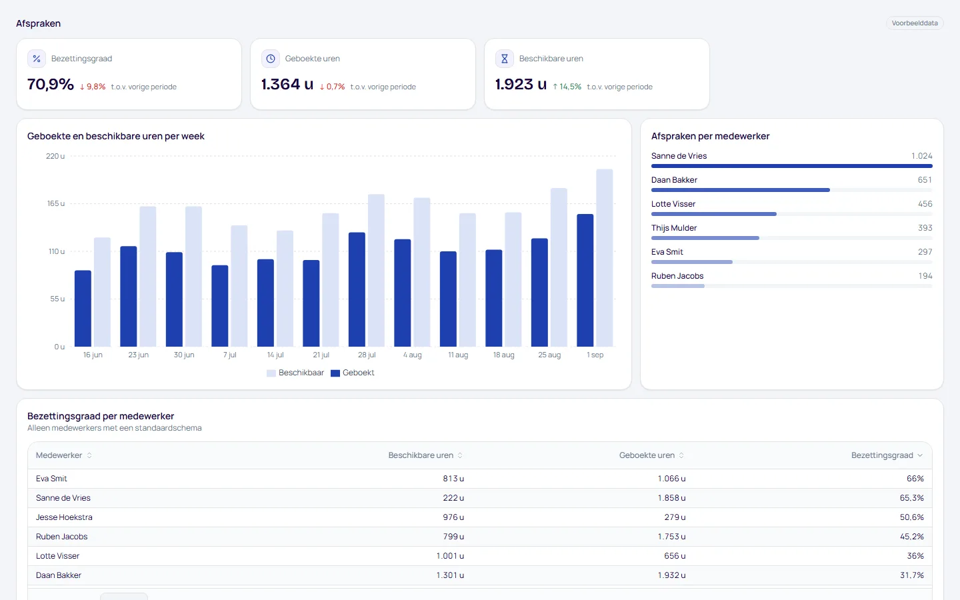The width and height of the screenshot is (960, 600).
Task: Toggle the Beschikbaar legend swatch
Action: 271,373
